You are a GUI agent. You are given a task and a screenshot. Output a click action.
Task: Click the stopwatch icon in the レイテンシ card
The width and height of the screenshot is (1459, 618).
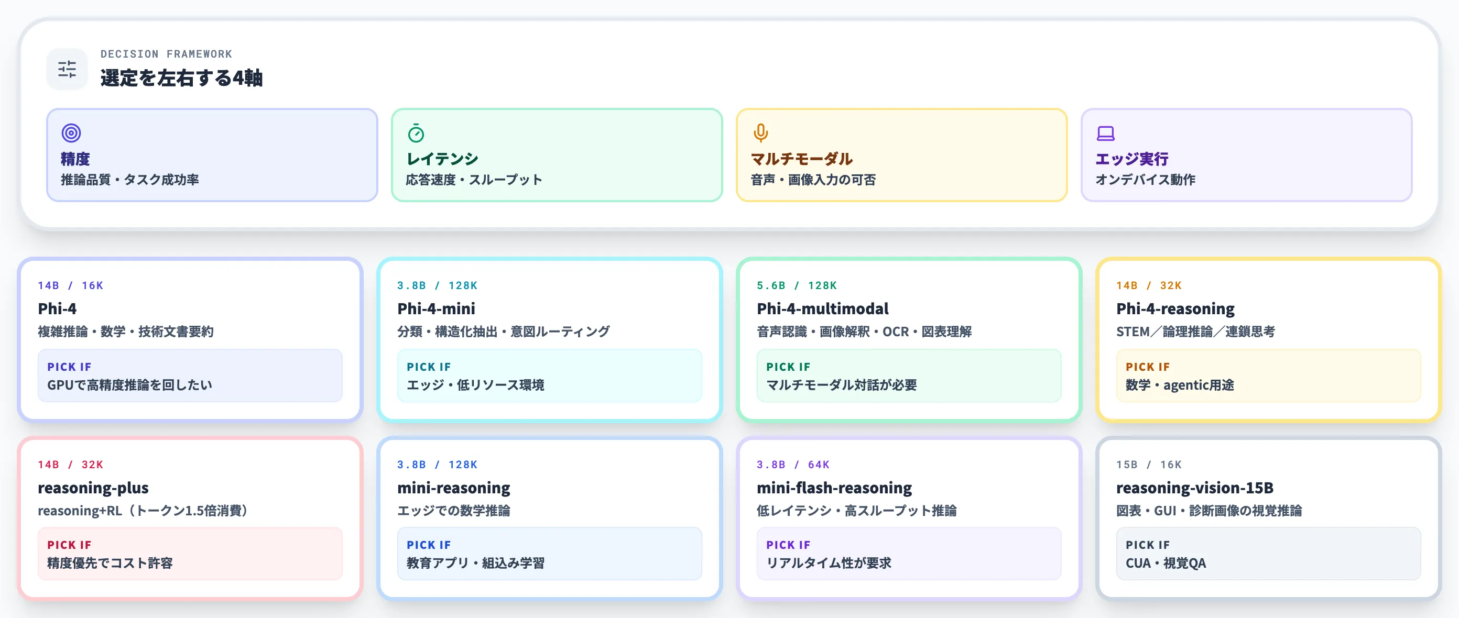coord(416,133)
